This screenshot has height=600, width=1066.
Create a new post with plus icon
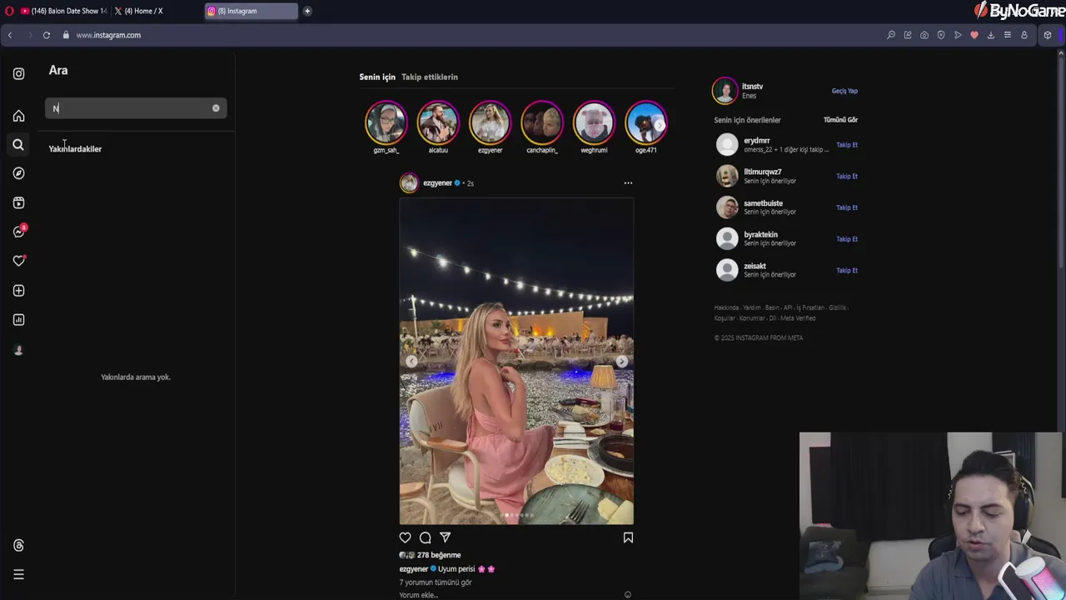pos(18,291)
